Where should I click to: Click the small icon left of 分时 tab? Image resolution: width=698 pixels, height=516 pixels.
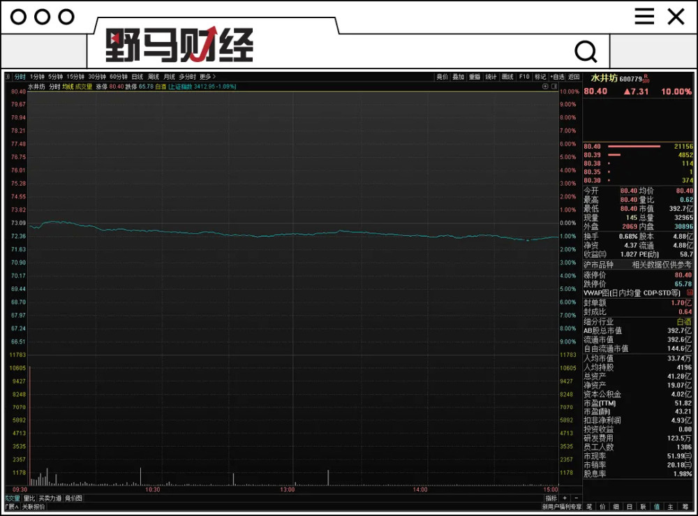pyautogui.click(x=8, y=77)
